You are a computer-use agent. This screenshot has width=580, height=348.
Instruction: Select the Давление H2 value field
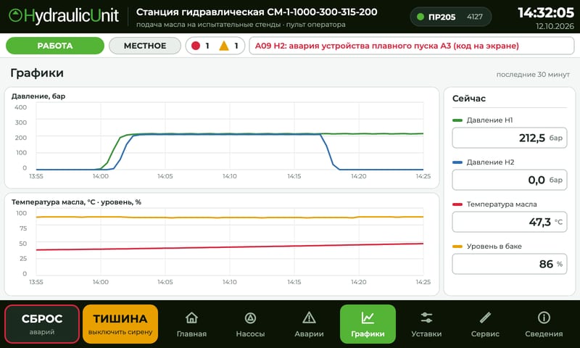pos(510,180)
